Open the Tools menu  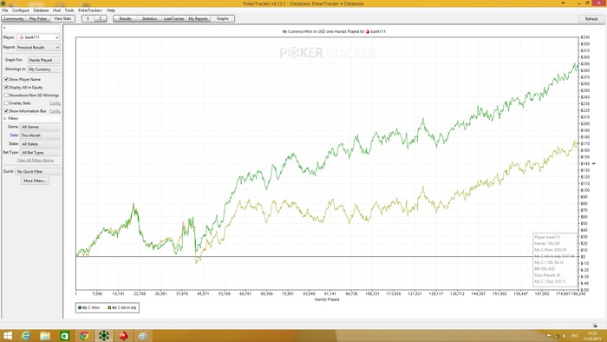coord(69,10)
